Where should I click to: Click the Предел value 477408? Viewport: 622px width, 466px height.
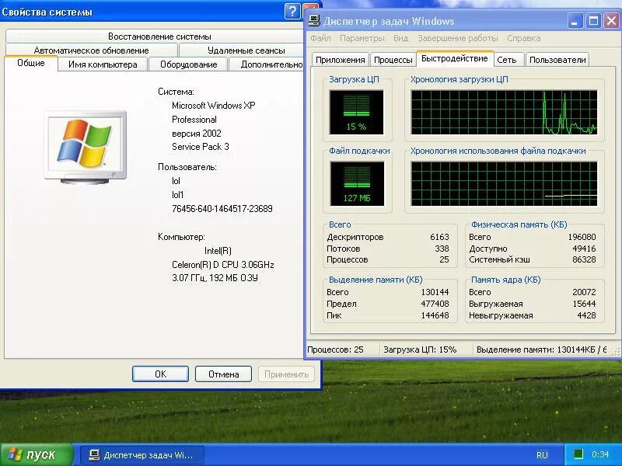435,304
